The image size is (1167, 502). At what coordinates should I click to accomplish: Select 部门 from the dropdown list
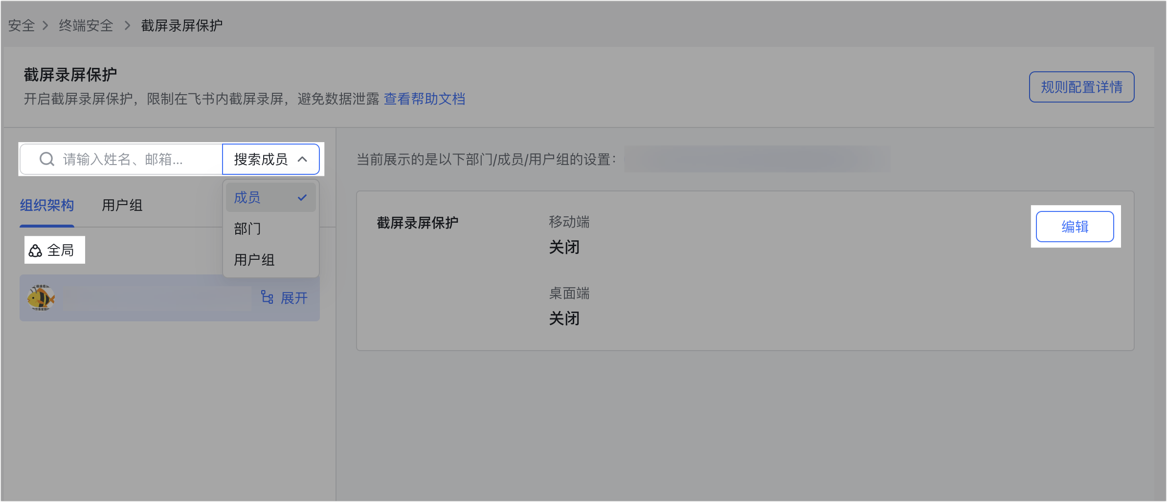[x=247, y=229]
